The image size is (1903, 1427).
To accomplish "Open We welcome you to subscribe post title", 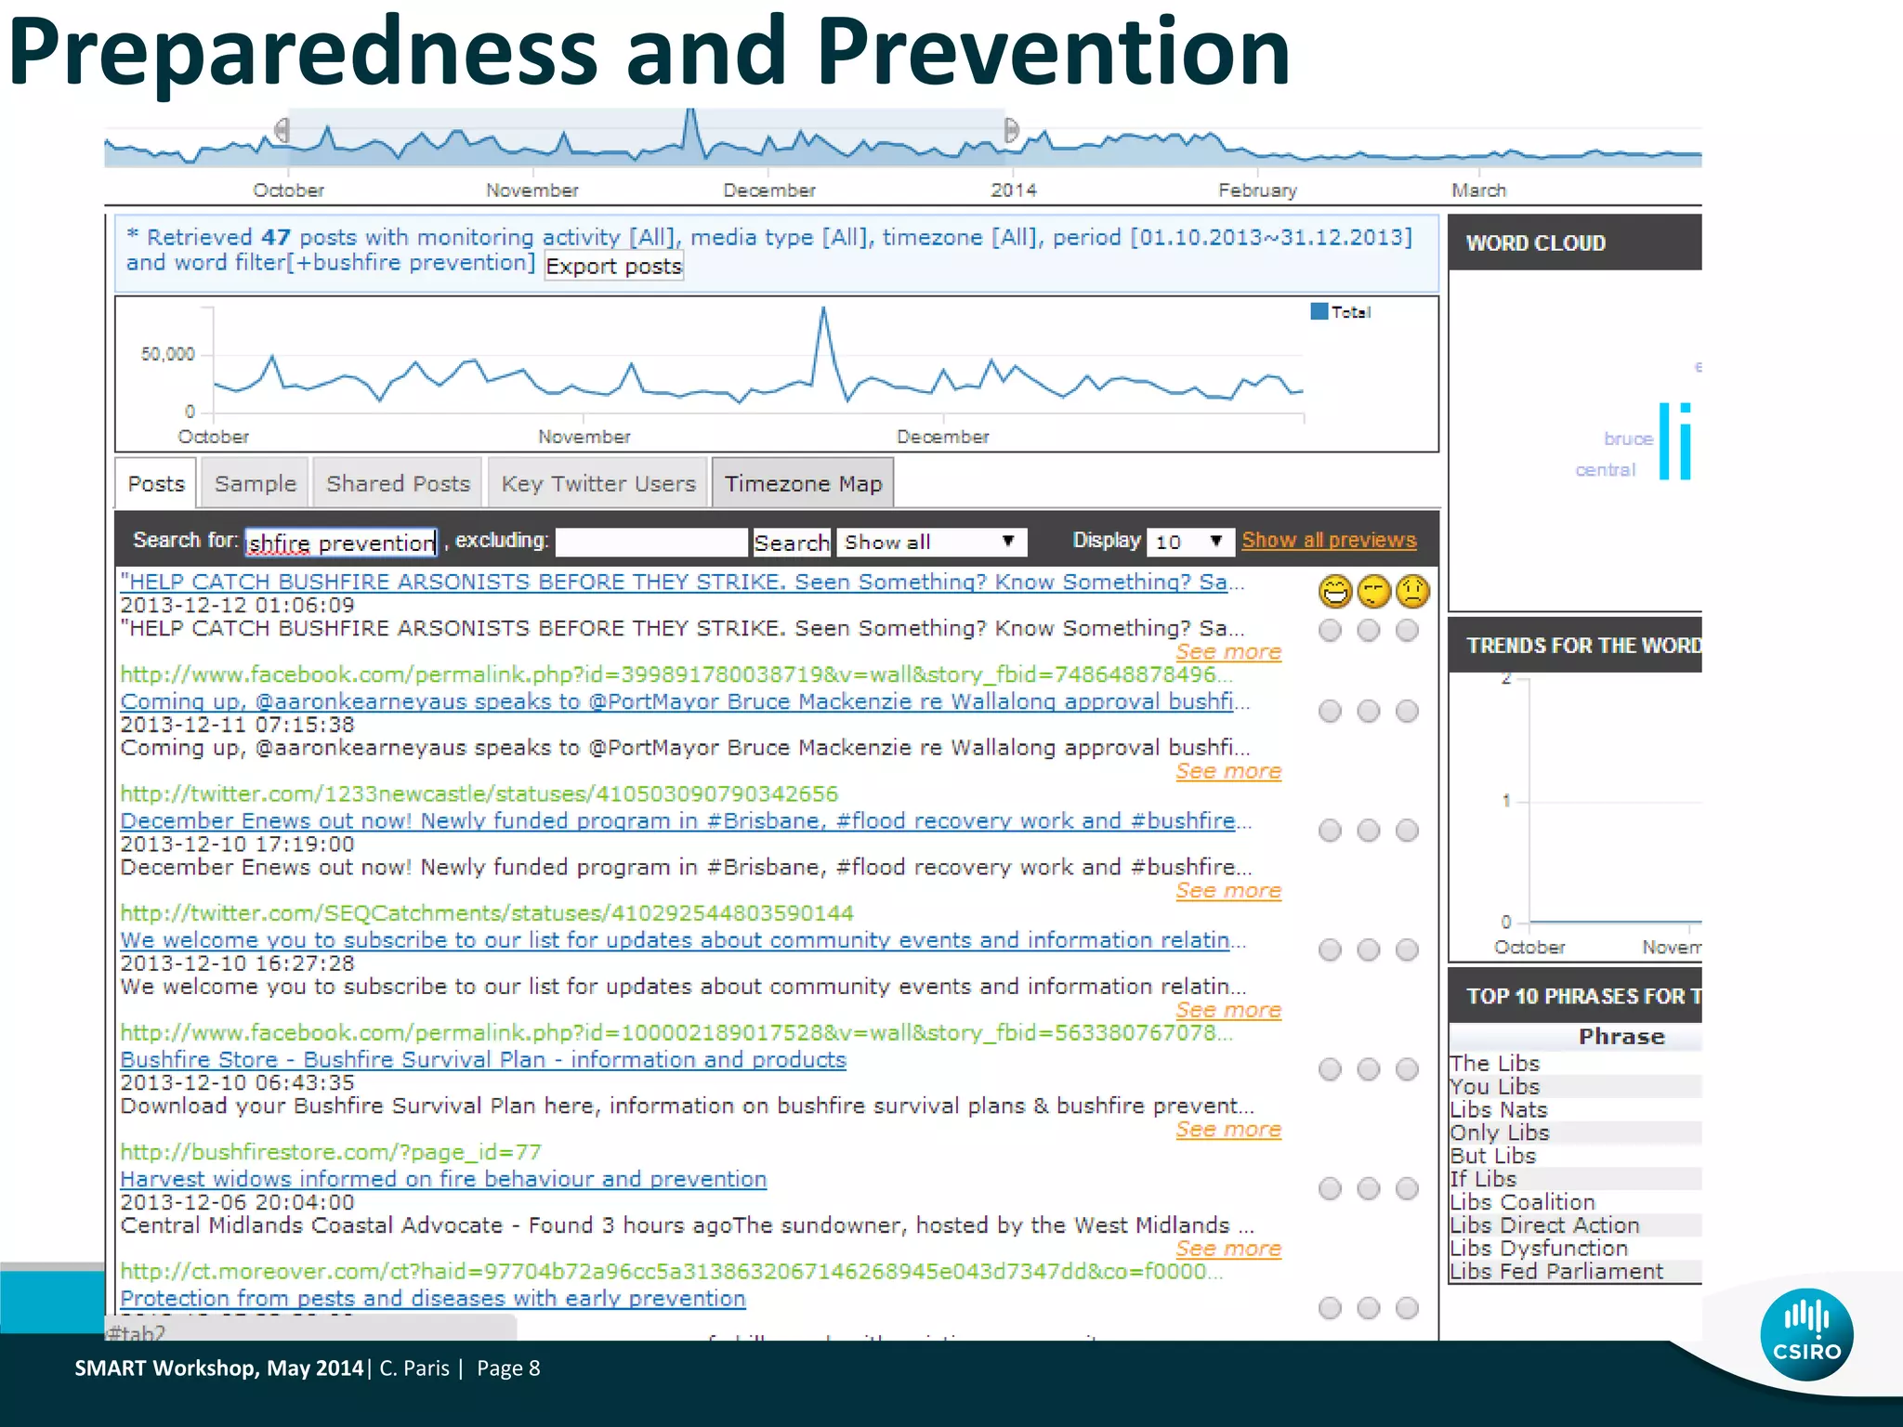I will pos(683,940).
